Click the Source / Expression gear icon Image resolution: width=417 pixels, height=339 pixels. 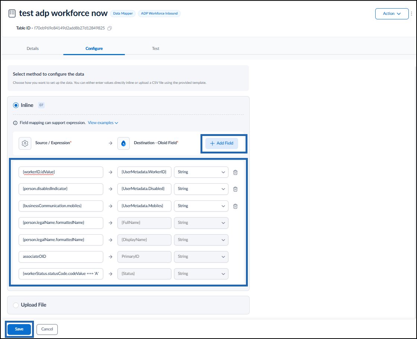(25, 143)
